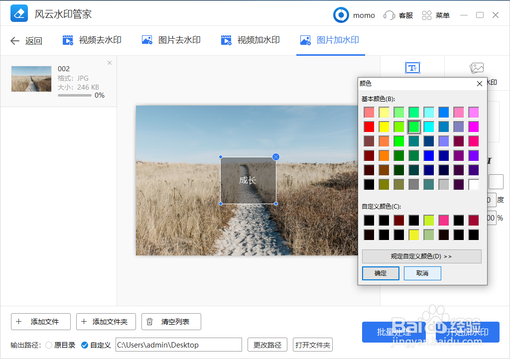510x359 pixels.
Task: Confirm color with 确定
Action: pos(381,273)
